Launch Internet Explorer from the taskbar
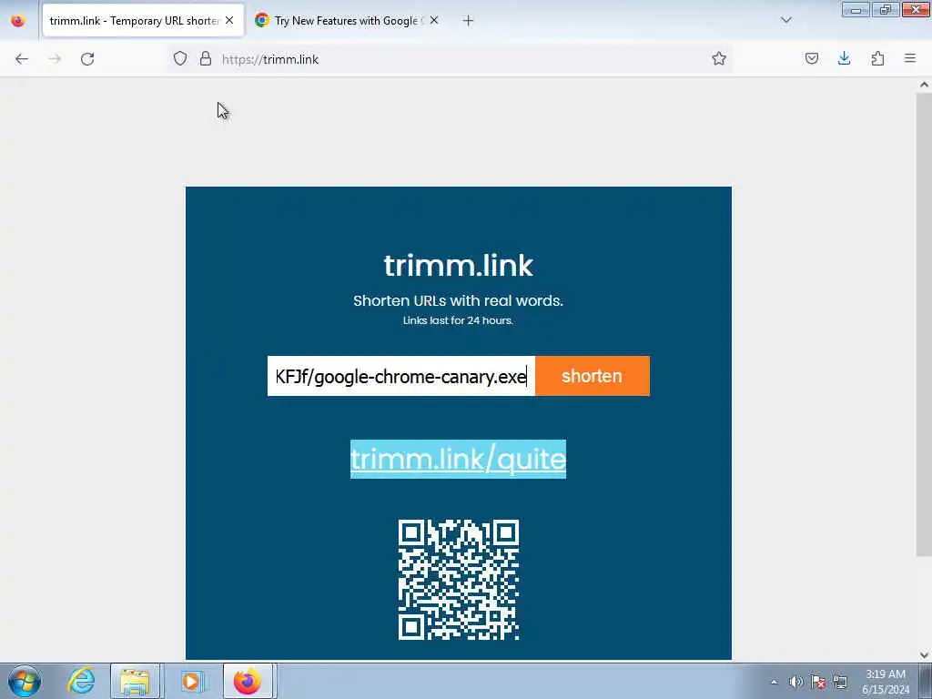 tap(81, 681)
